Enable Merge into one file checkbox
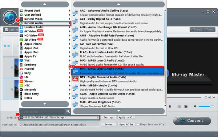The height and width of the screenshot is (137, 218). (138, 125)
